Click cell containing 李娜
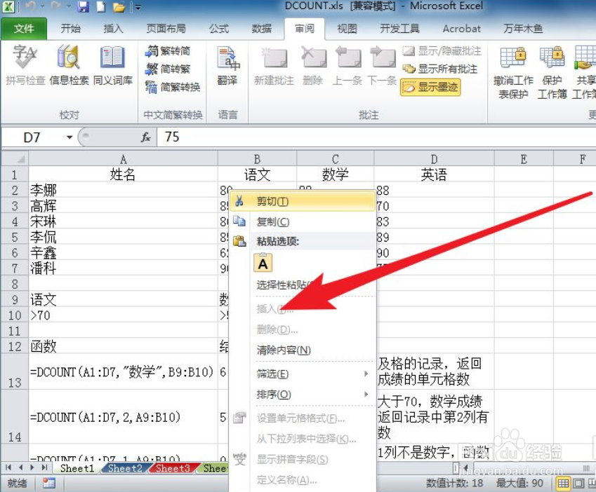 point(123,190)
